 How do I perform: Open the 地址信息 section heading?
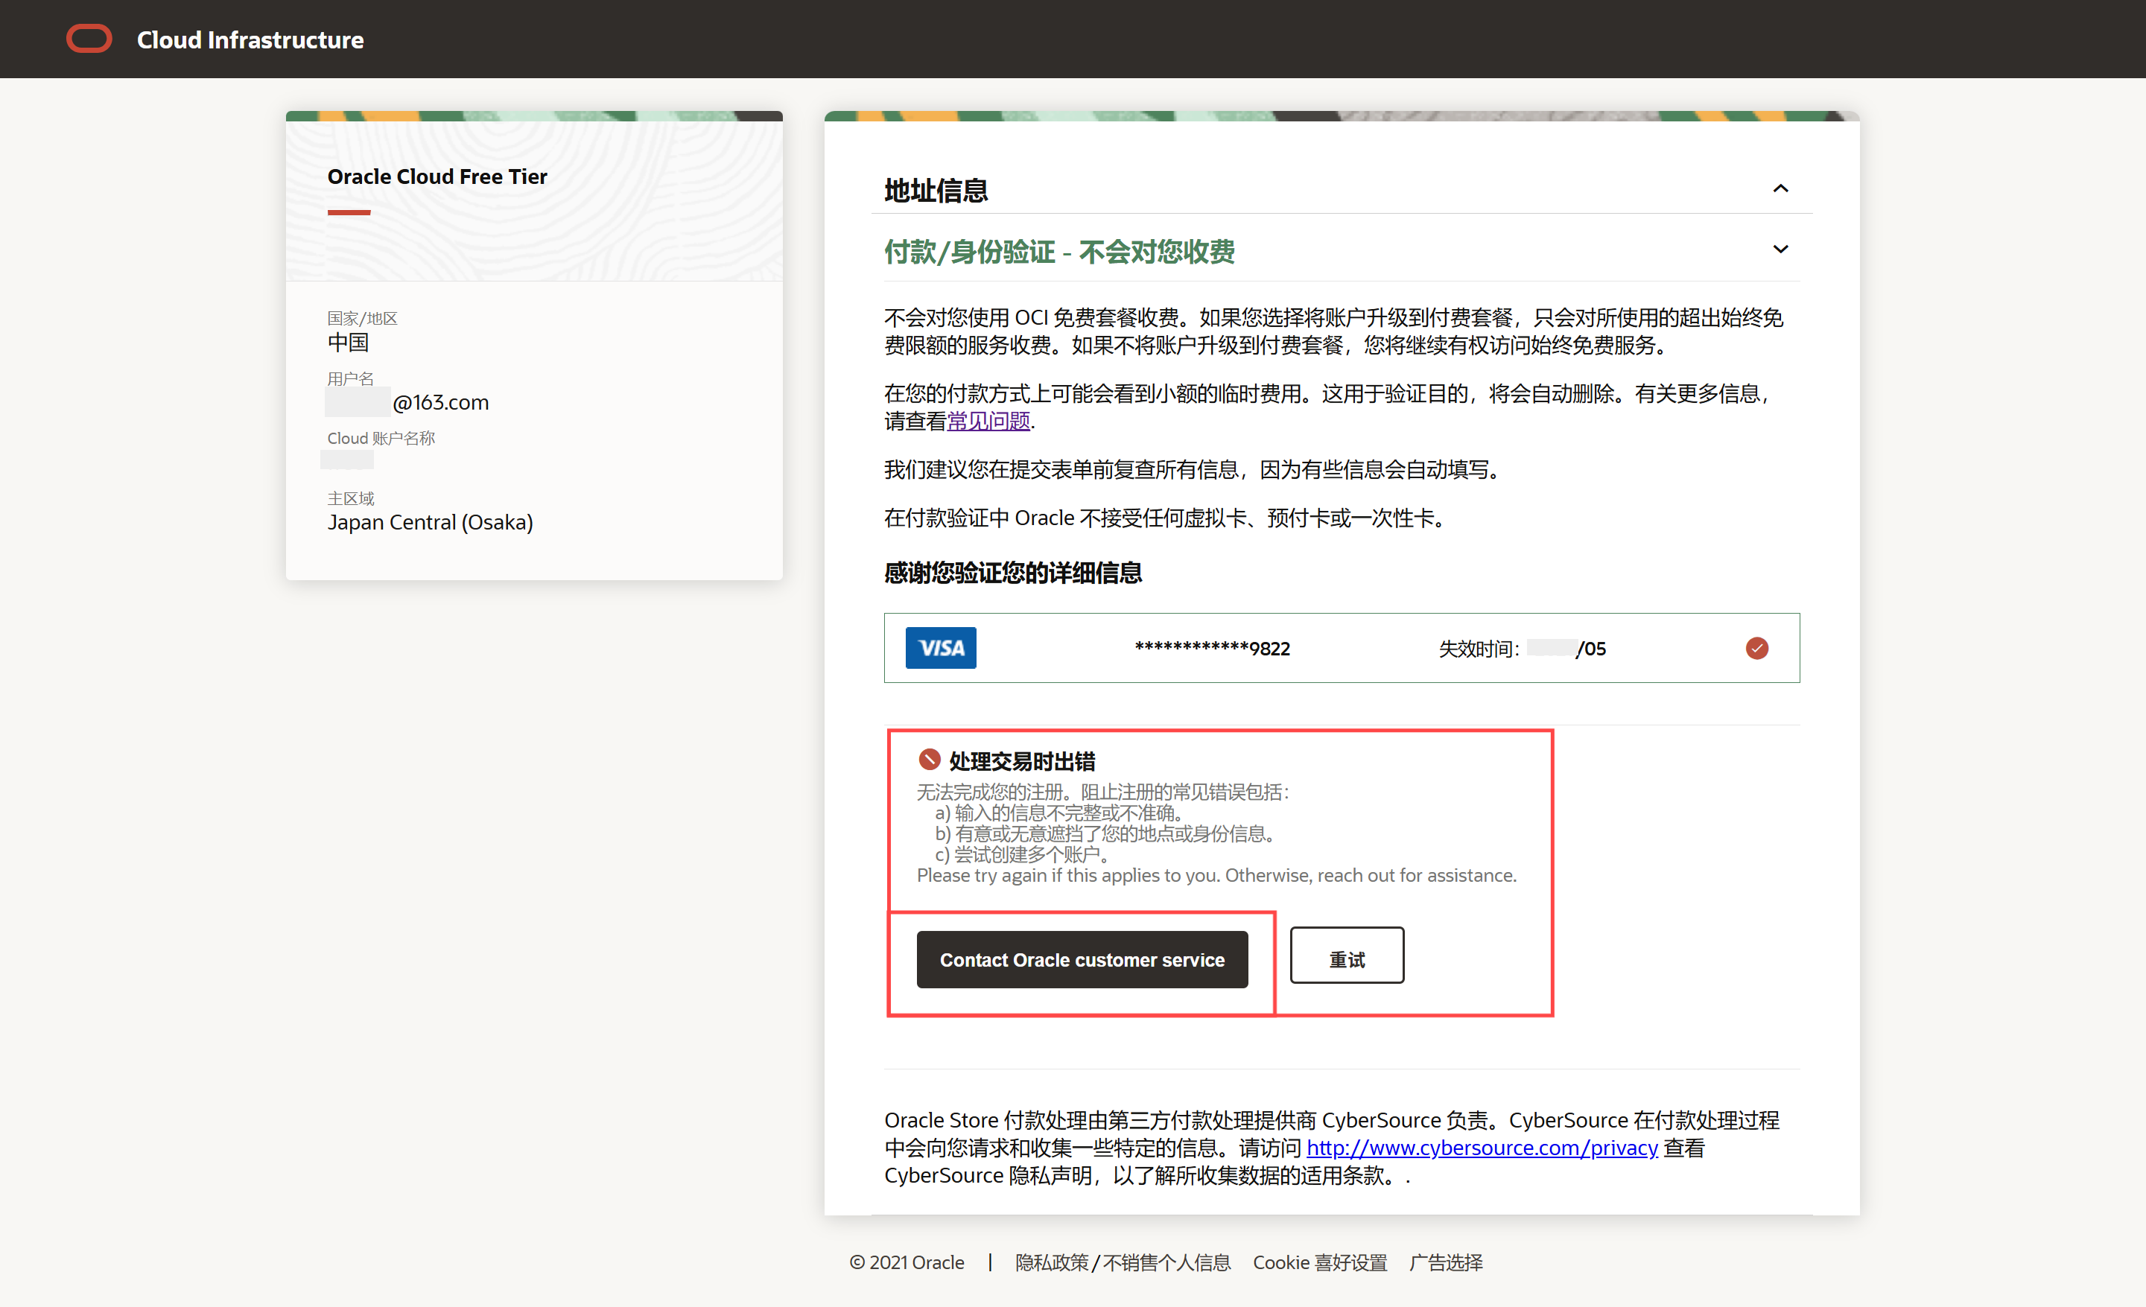(936, 190)
